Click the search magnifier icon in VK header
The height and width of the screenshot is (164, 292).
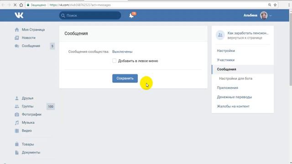click(x=63, y=15)
